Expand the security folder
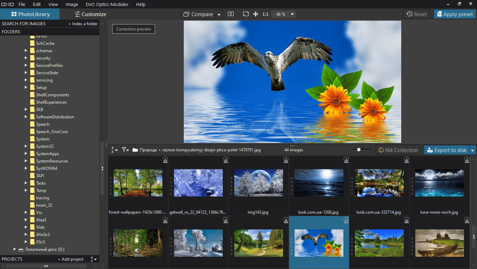 [26, 58]
